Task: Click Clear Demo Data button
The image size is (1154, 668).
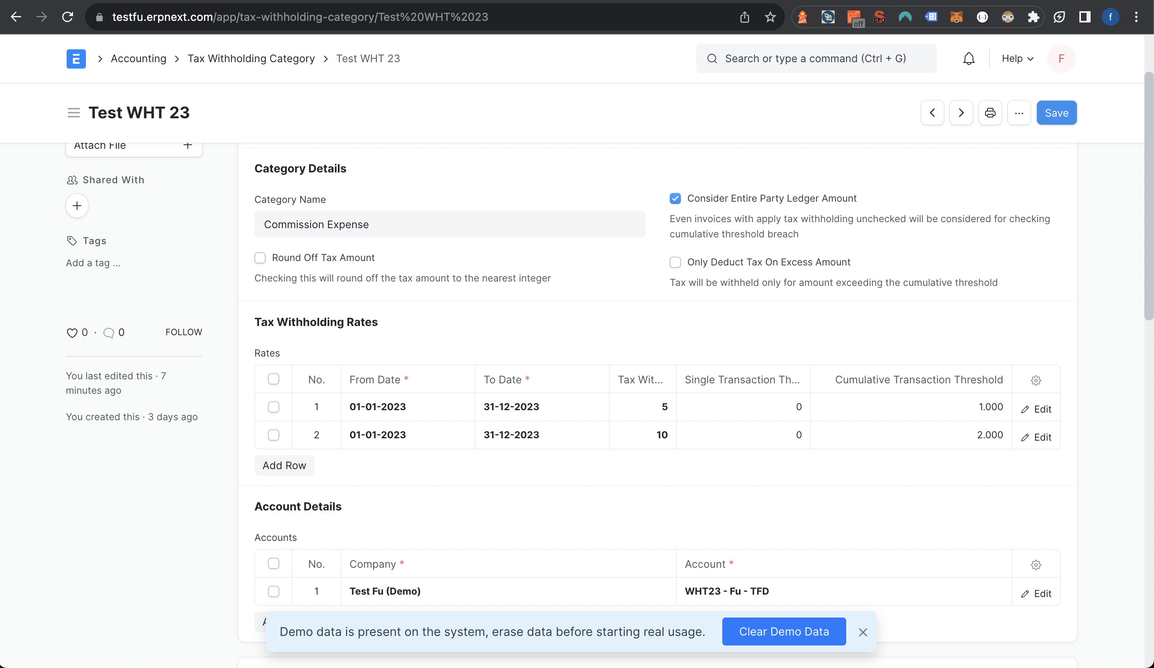Action: point(784,632)
